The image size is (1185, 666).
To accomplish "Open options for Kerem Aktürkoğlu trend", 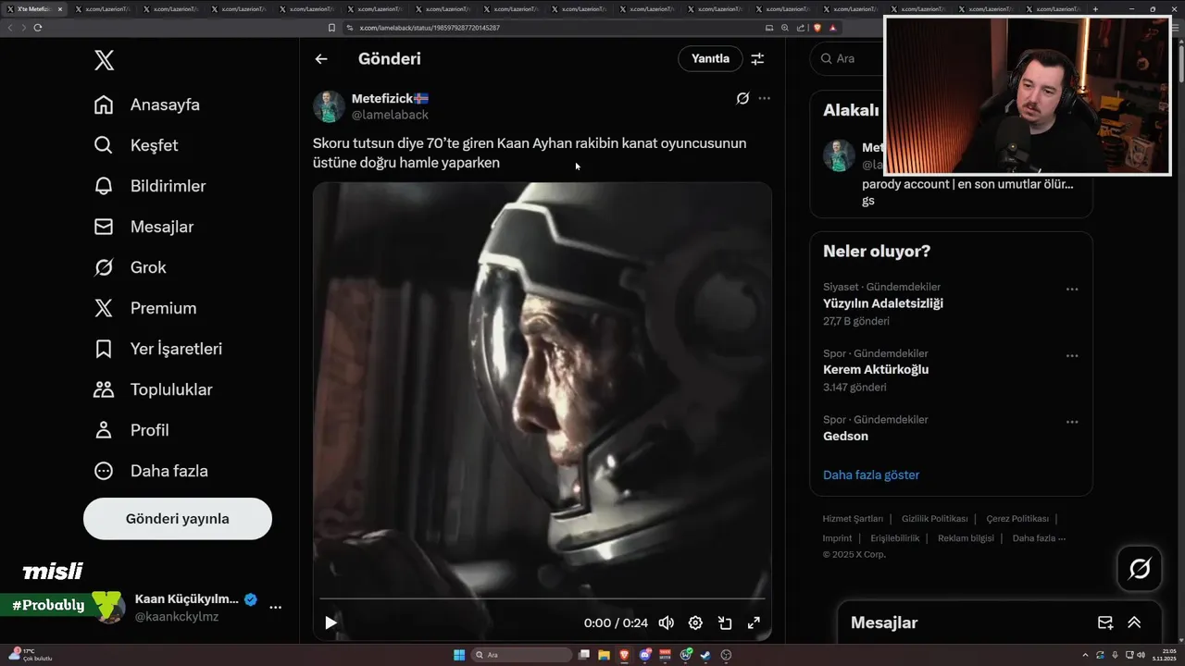I will pyautogui.click(x=1072, y=356).
